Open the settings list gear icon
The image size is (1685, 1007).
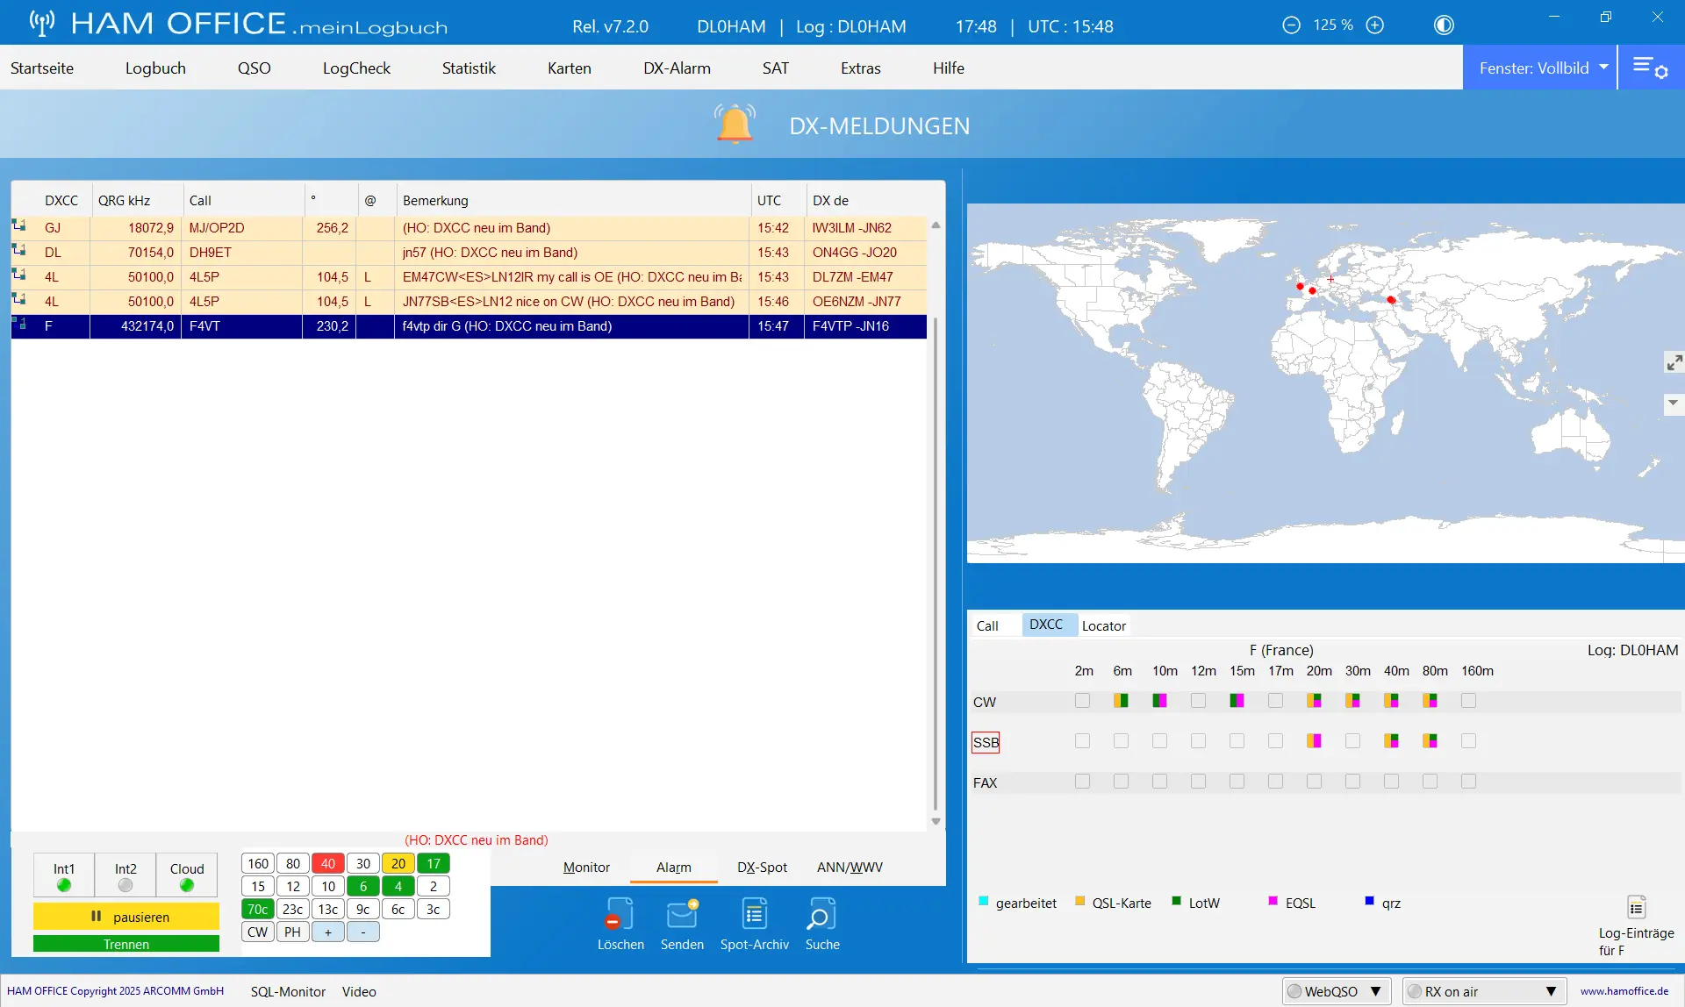point(1650,68)
